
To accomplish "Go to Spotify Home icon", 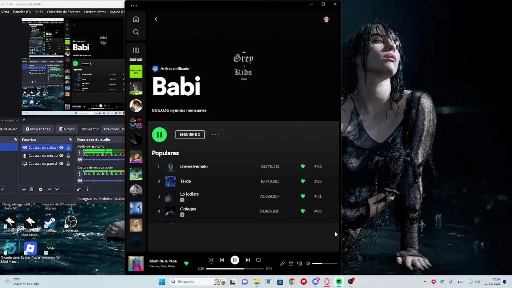I will [136, 19].
